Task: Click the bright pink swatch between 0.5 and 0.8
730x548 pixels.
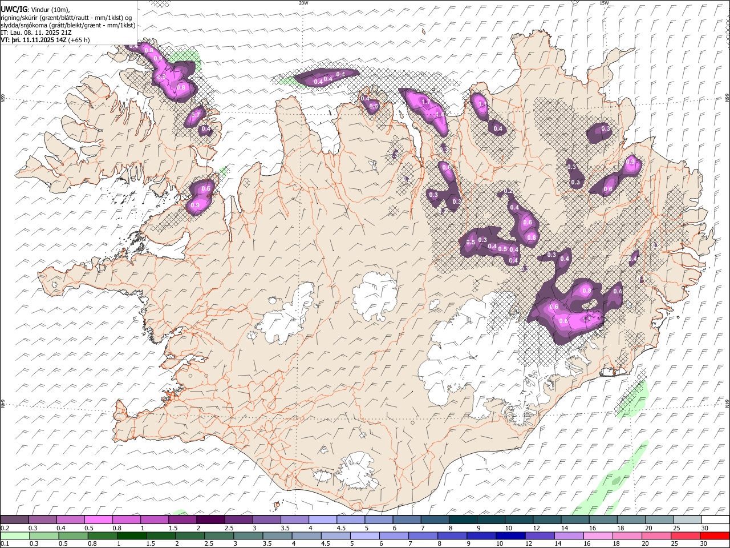Action: pyautogui.click(x=99, y=520)
